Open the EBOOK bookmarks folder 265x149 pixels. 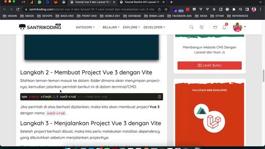(27, 16)
